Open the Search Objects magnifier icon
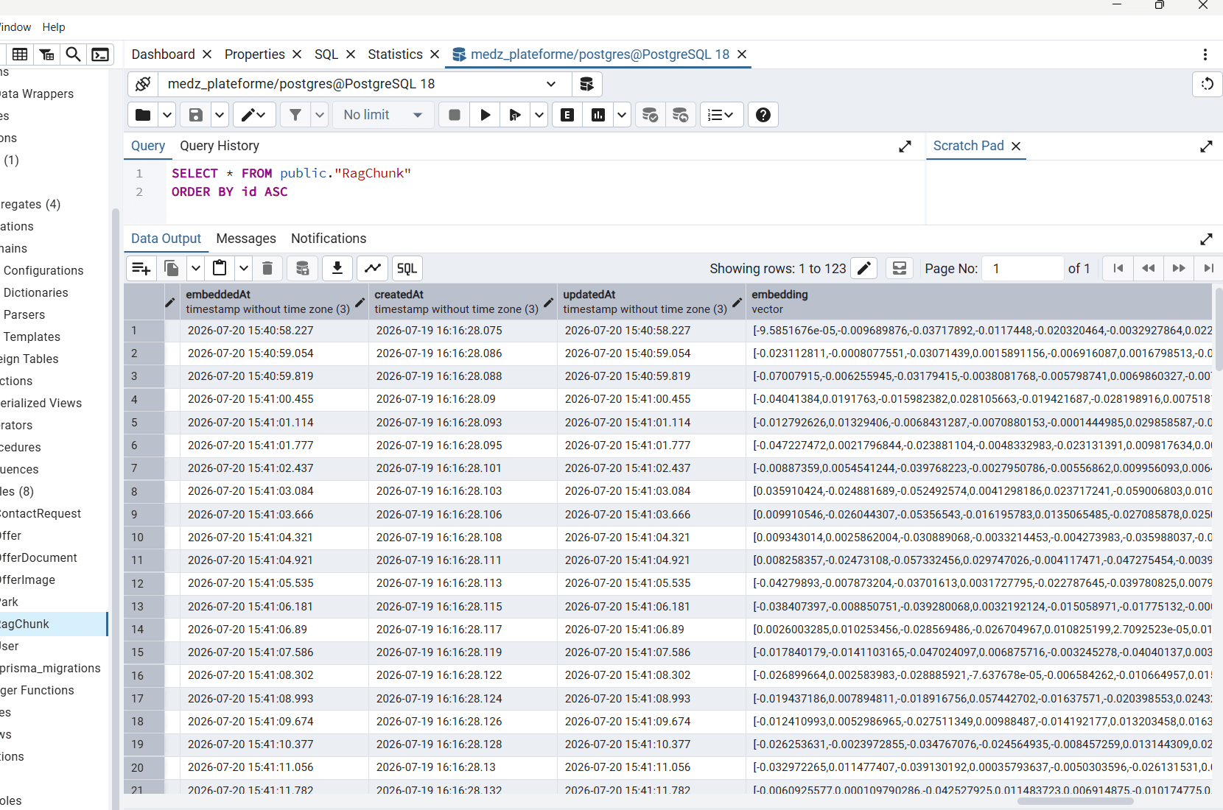Screen dimensions: 1223x810 coord(73,54)
